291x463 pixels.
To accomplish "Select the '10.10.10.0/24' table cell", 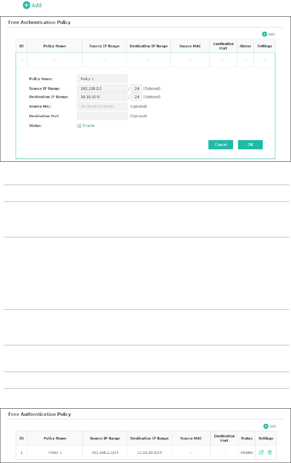I will point(149,452).
